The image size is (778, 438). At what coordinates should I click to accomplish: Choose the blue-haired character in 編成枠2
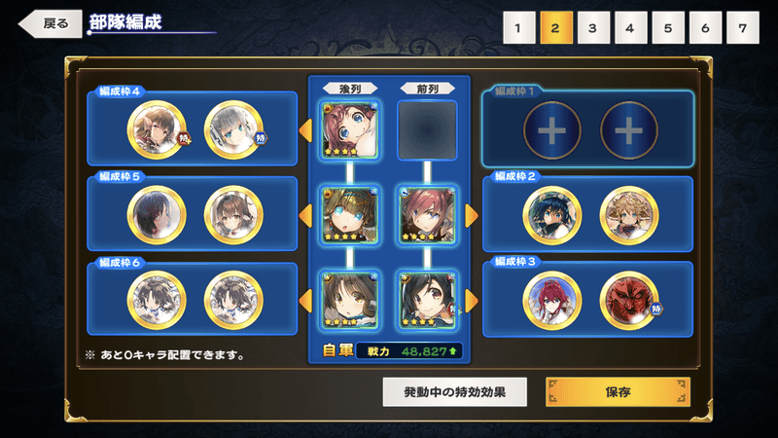coord(551,215)
